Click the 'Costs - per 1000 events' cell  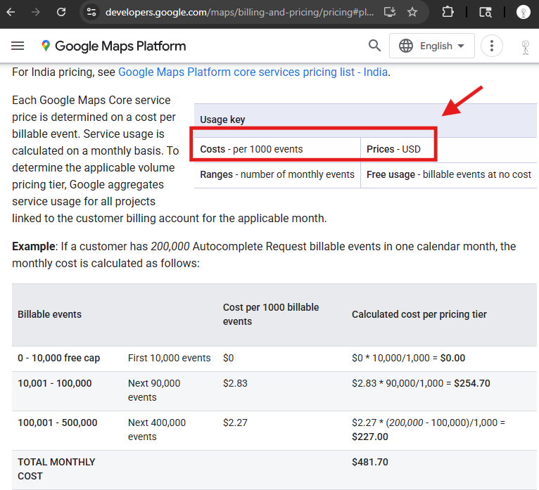tap(277, 149)
